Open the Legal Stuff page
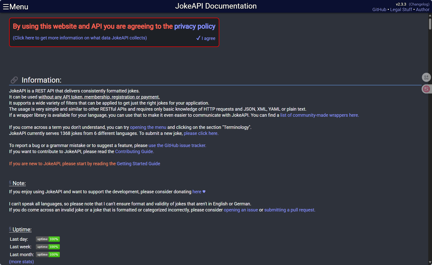Image resolution: width=432 pixels, height=265 pixels. point(401,10)
